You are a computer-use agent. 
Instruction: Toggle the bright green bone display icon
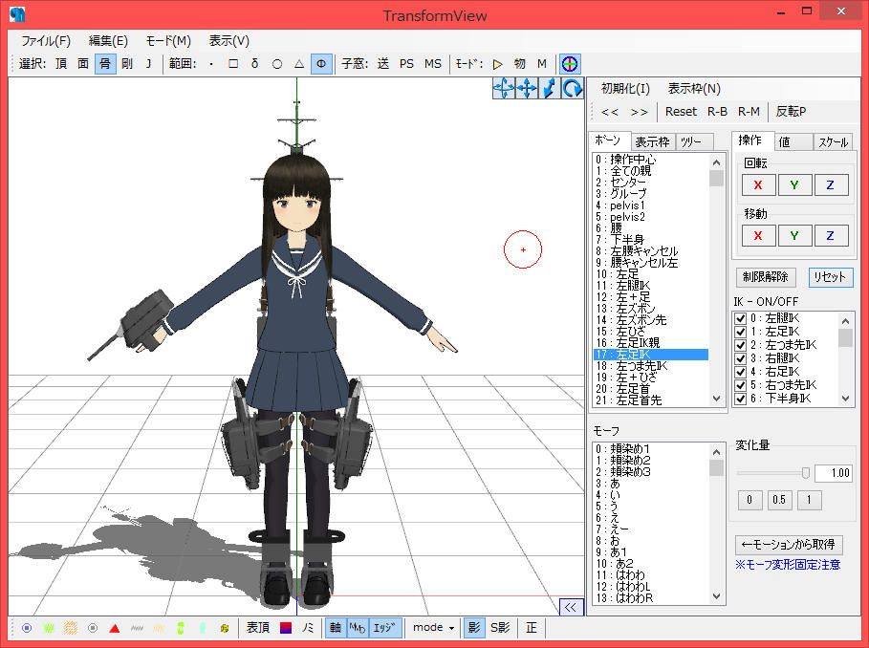181,628
